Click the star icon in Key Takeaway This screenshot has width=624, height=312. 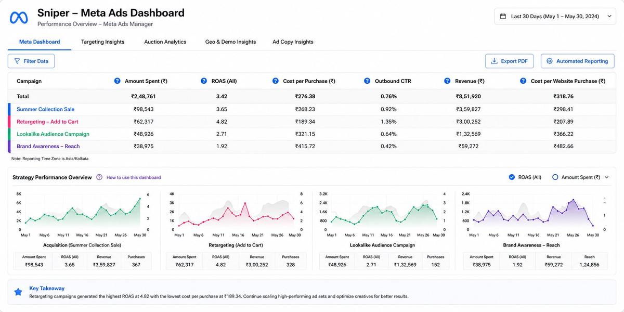tap(18, 292)
